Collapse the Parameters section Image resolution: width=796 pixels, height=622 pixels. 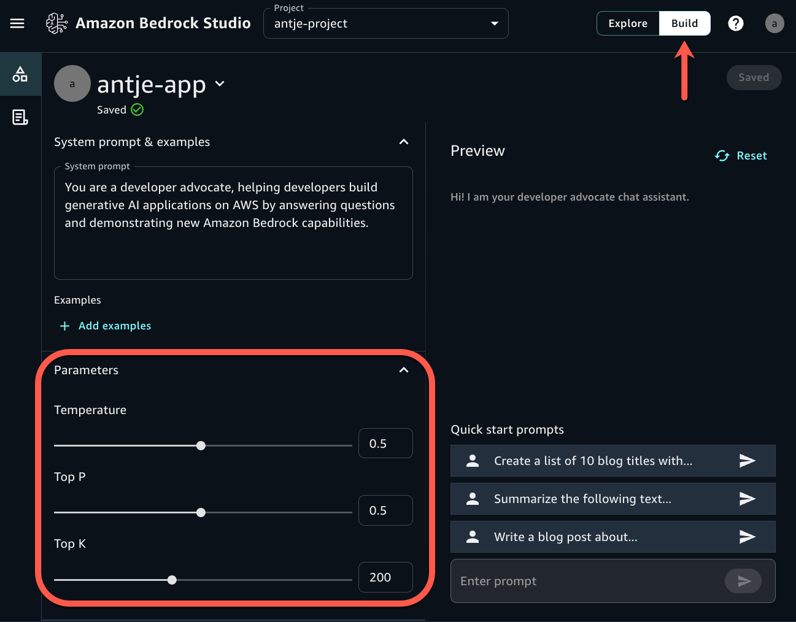tap(404, 371)
